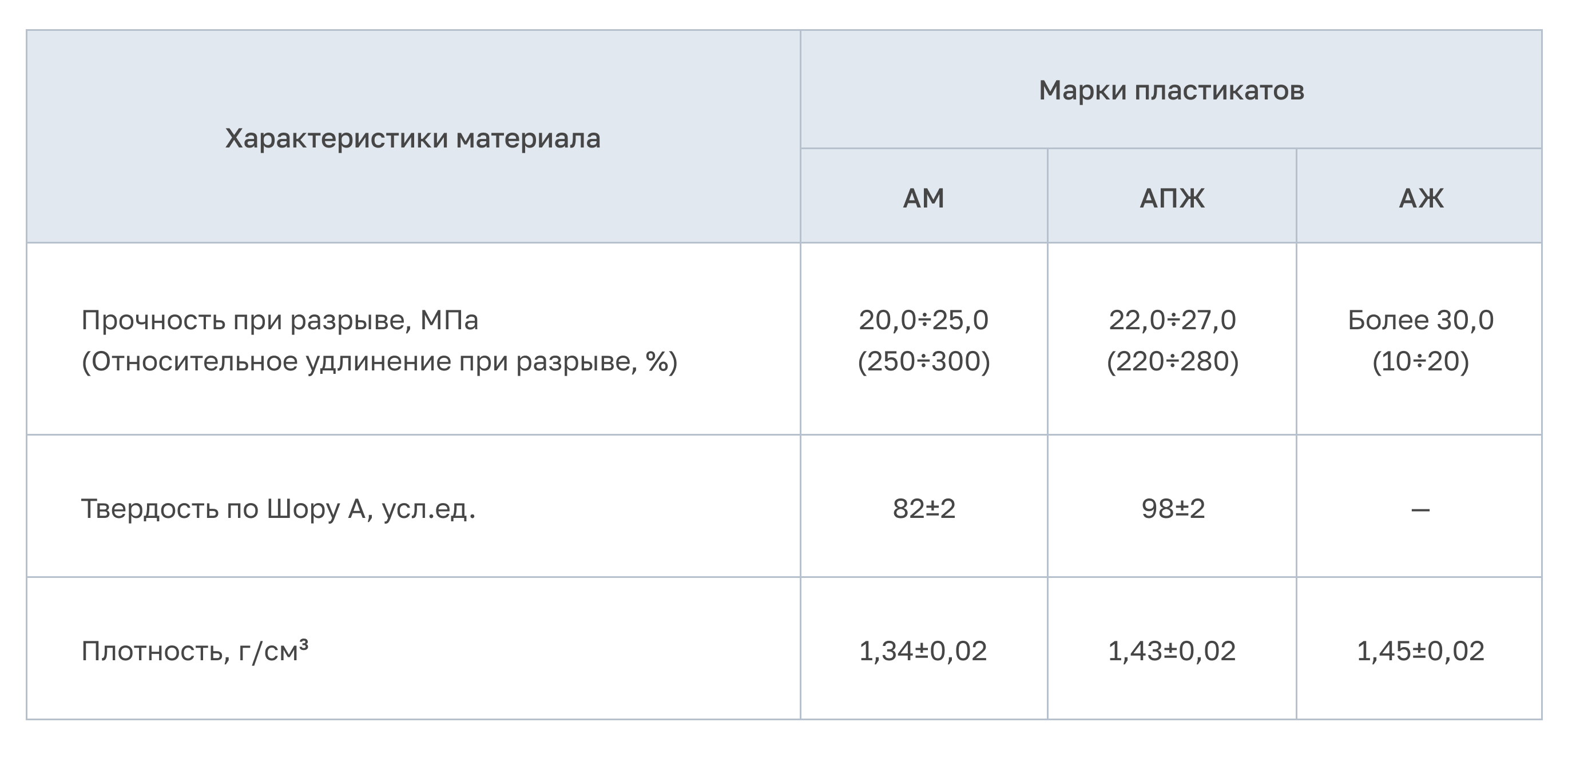Click the 'АПЖ' column header
This screenshot has width=1572, height=758.
[x=1172, y=198]
